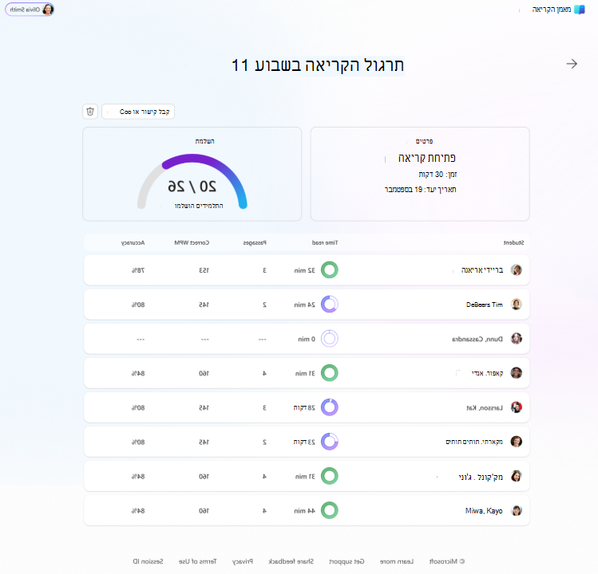598x574 pixels.
Task: Sort by Correct WPM column header
Action: pyautogui.click(x=192, y=242)
